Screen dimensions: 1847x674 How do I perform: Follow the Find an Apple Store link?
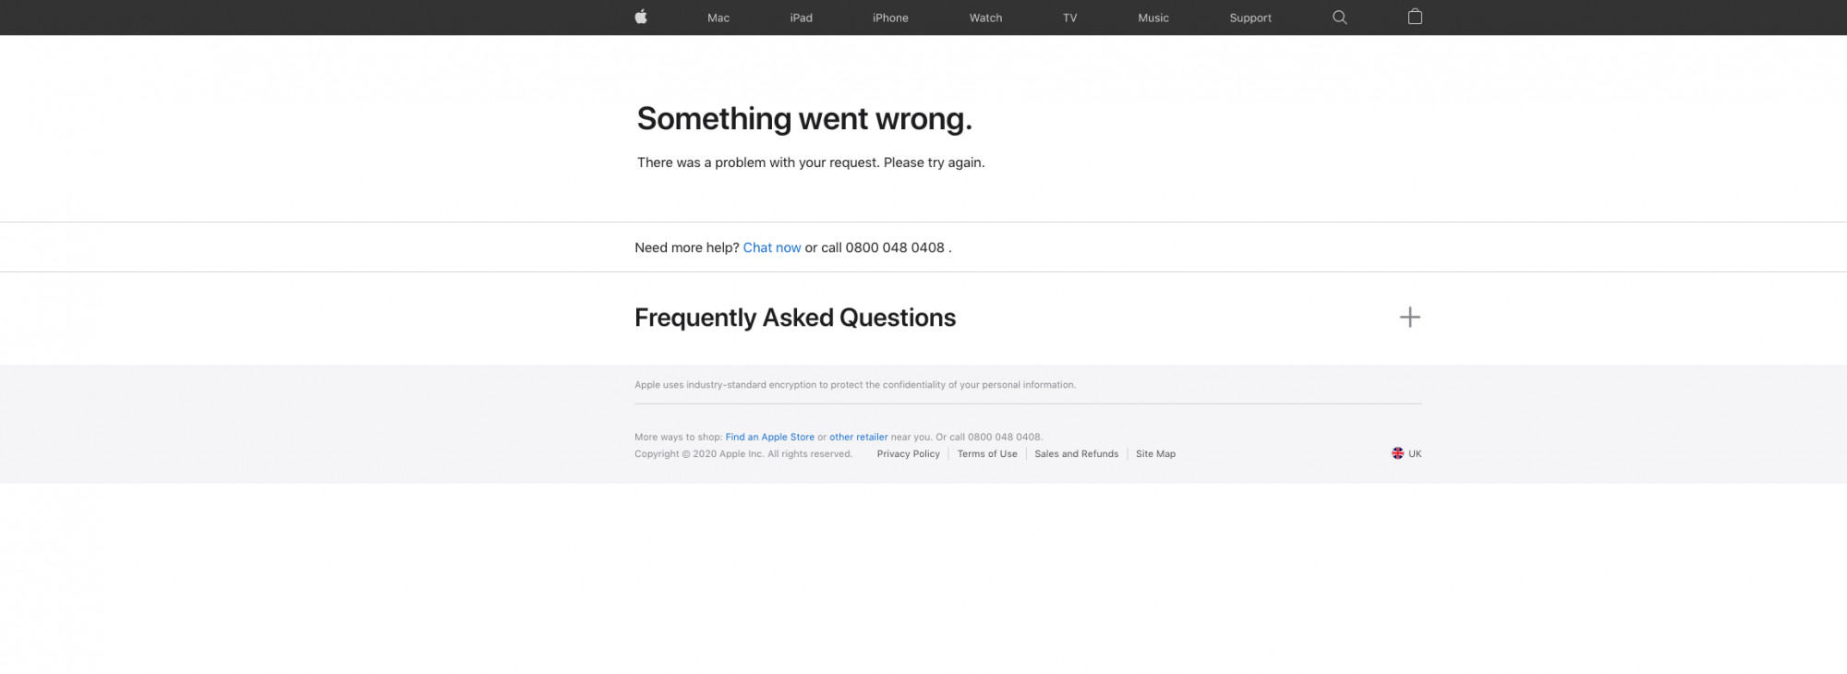770,437
